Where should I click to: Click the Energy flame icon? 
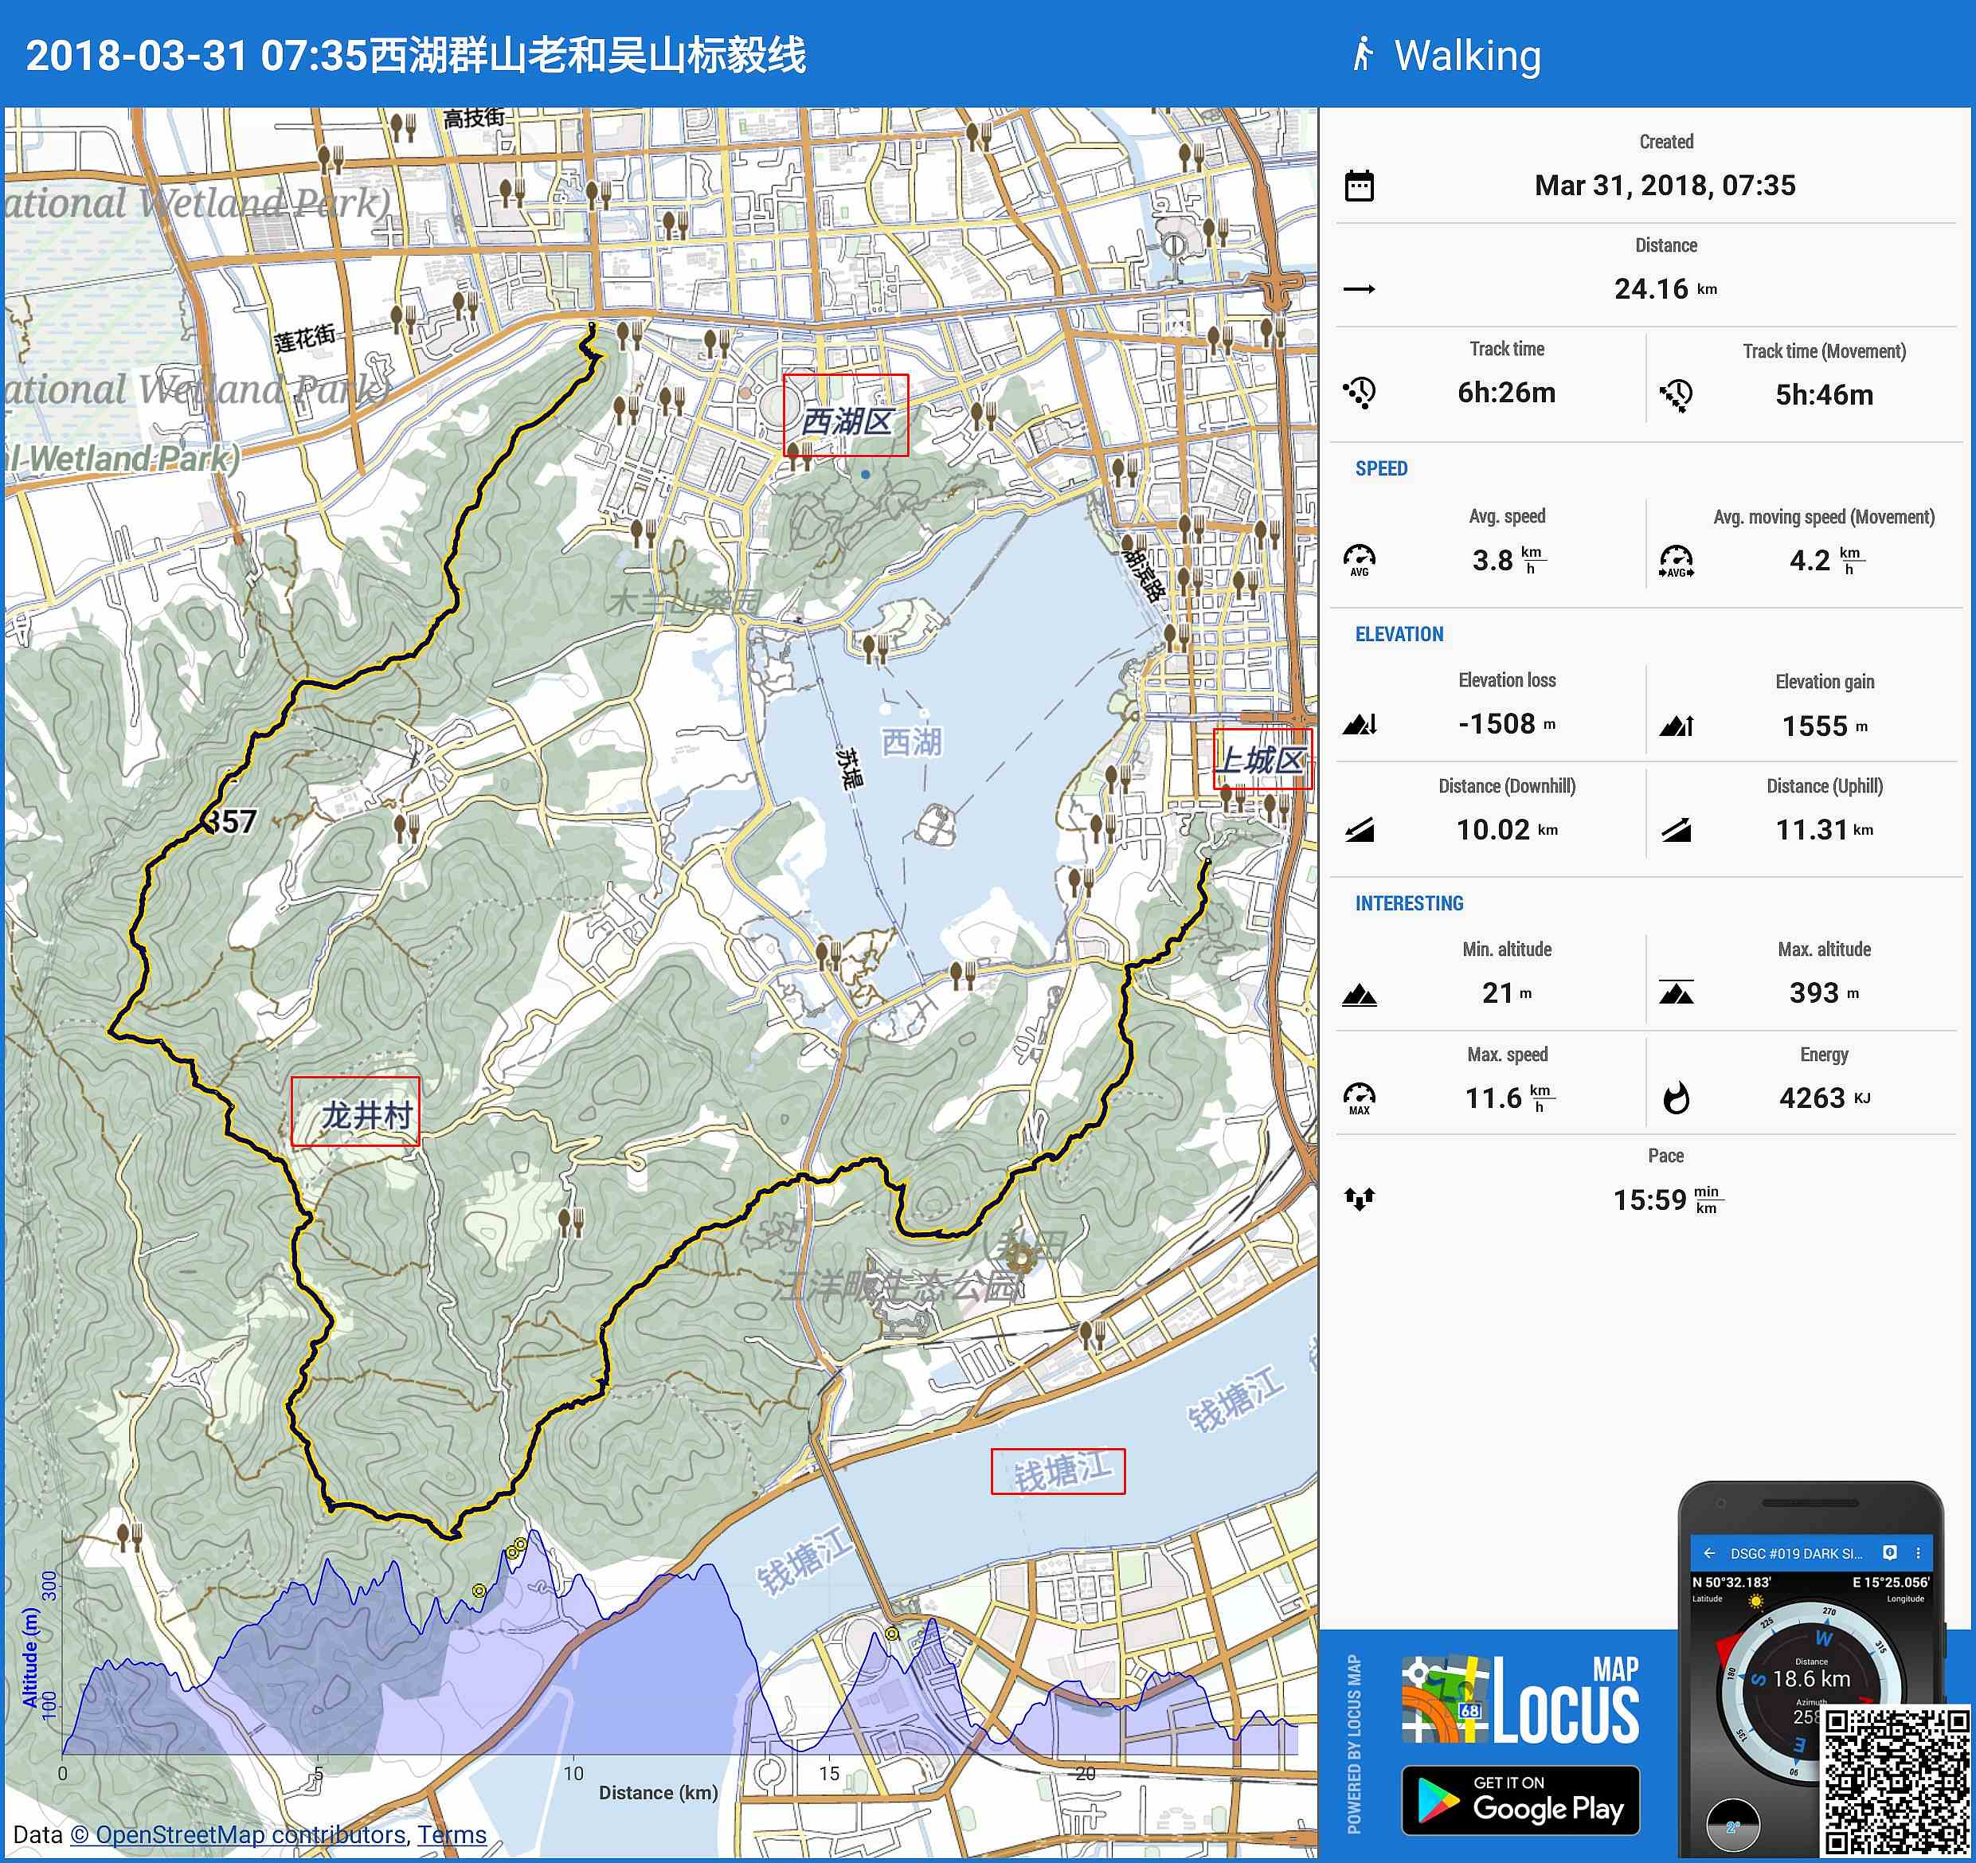point(1676,1098)
